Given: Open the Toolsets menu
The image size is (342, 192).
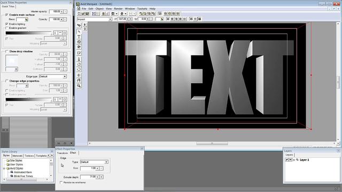Looking at the screenshot, I should 142,9.
